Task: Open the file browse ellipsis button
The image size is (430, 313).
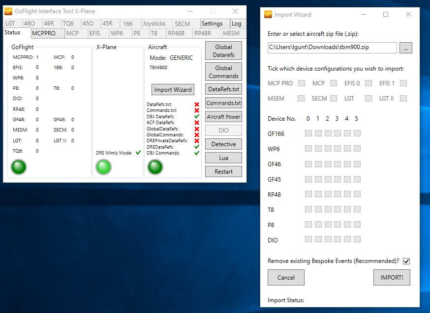Action: coord(405,48)
